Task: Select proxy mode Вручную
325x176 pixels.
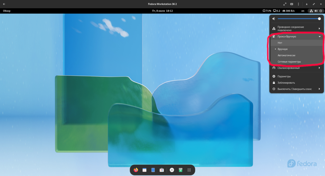Action: click(x=282, y=49)
